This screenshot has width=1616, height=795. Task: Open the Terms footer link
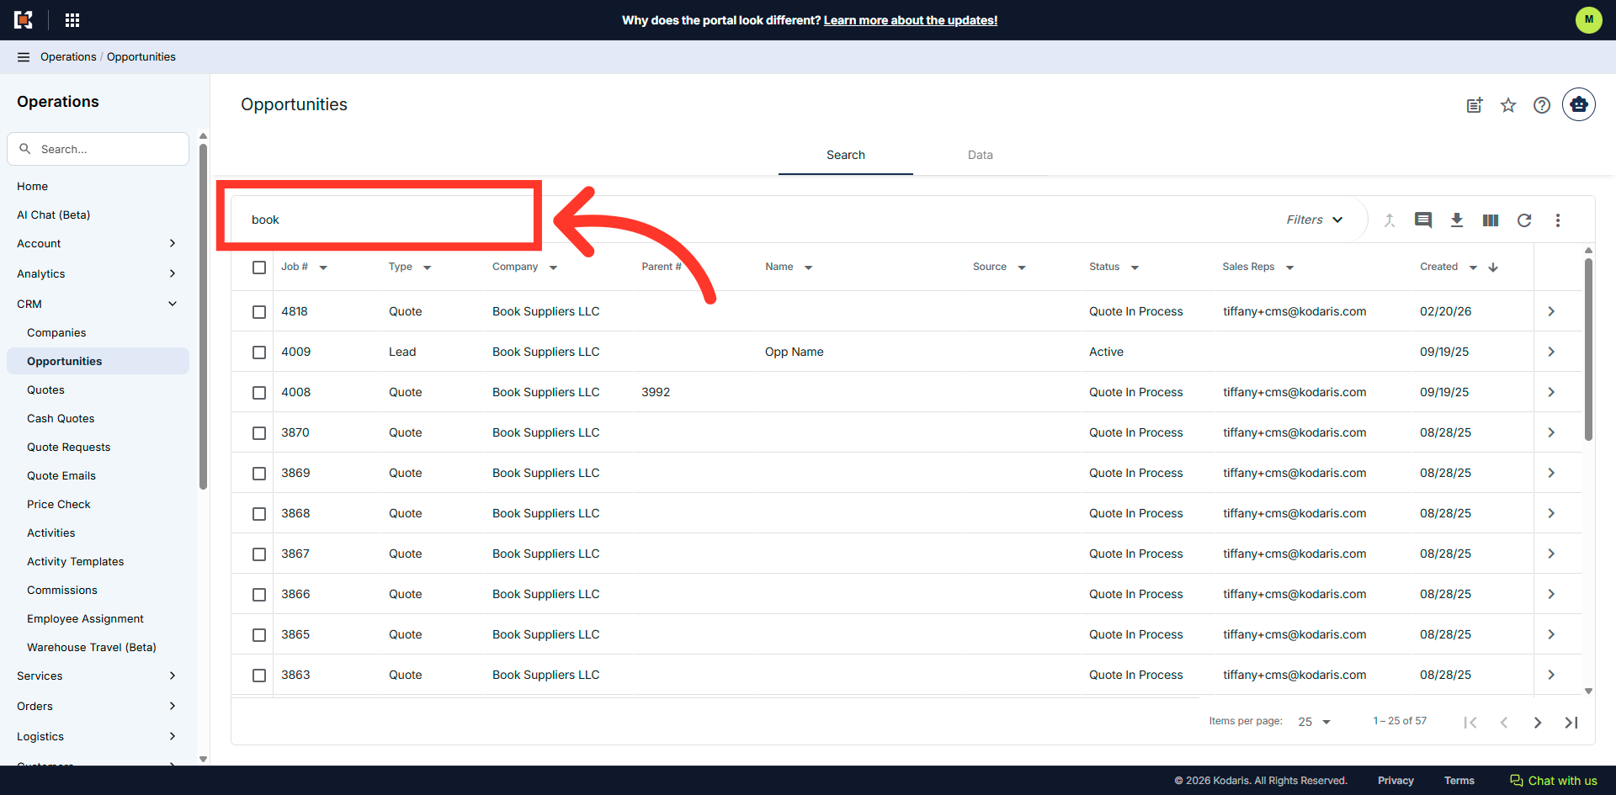(1459, 781)
